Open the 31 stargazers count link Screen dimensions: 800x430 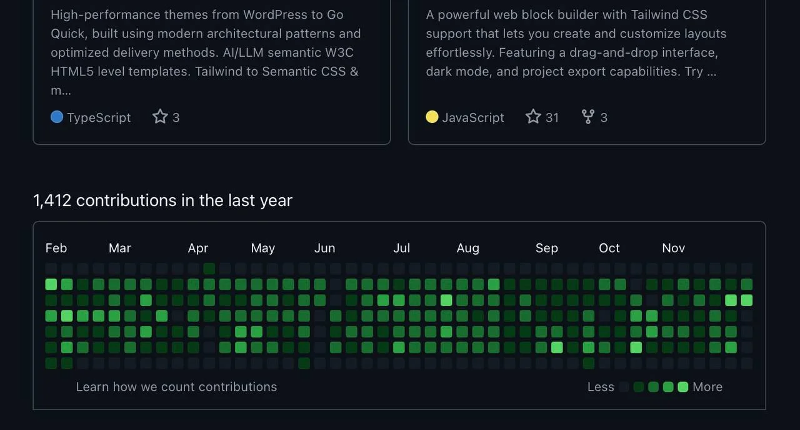552,117
